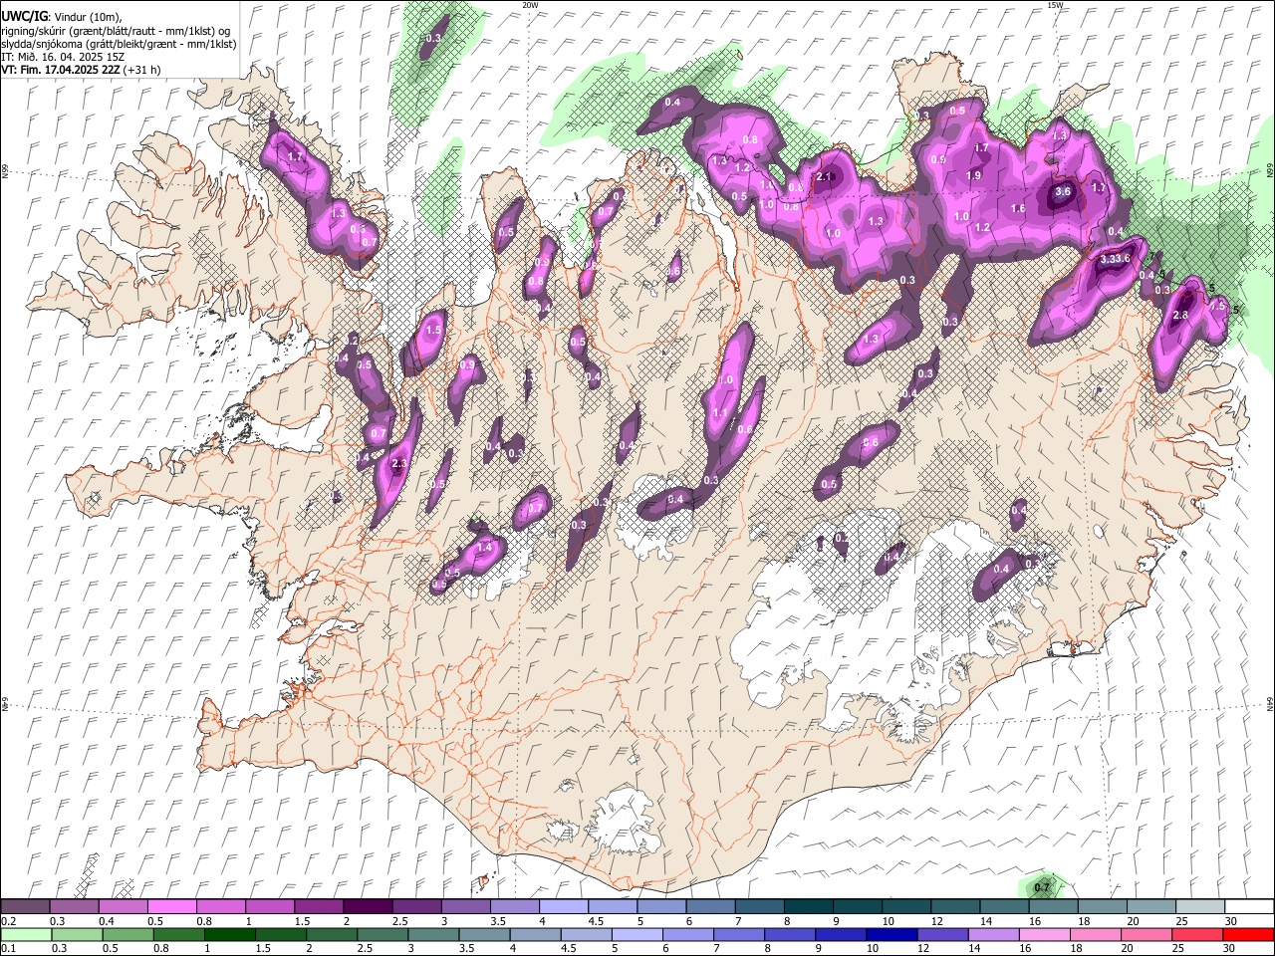The width and height of the screenshot is (1275, 956).
Task: Select the bottom-row legend swatch starting at 25
Action: click(x=1198, y=934)
